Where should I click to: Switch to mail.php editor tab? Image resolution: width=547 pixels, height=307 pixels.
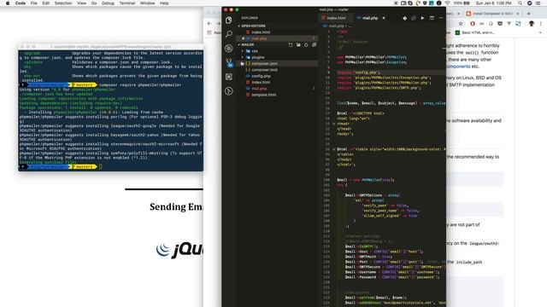coord(370,18)
